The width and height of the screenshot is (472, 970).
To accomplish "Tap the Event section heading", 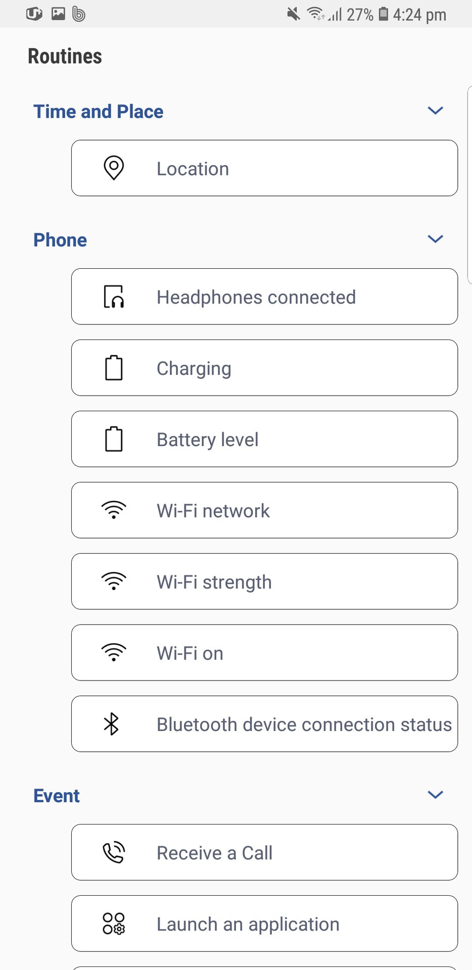I will [x=57, y=796].
